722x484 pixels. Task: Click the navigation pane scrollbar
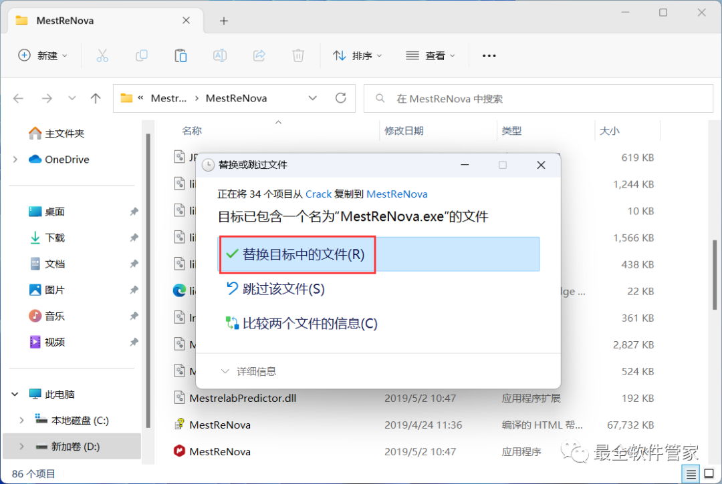pyautogui.click(x=148, y=281)
